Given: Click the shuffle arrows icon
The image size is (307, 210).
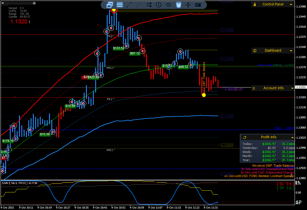Looking at the screenshot, I should point(149,5).
